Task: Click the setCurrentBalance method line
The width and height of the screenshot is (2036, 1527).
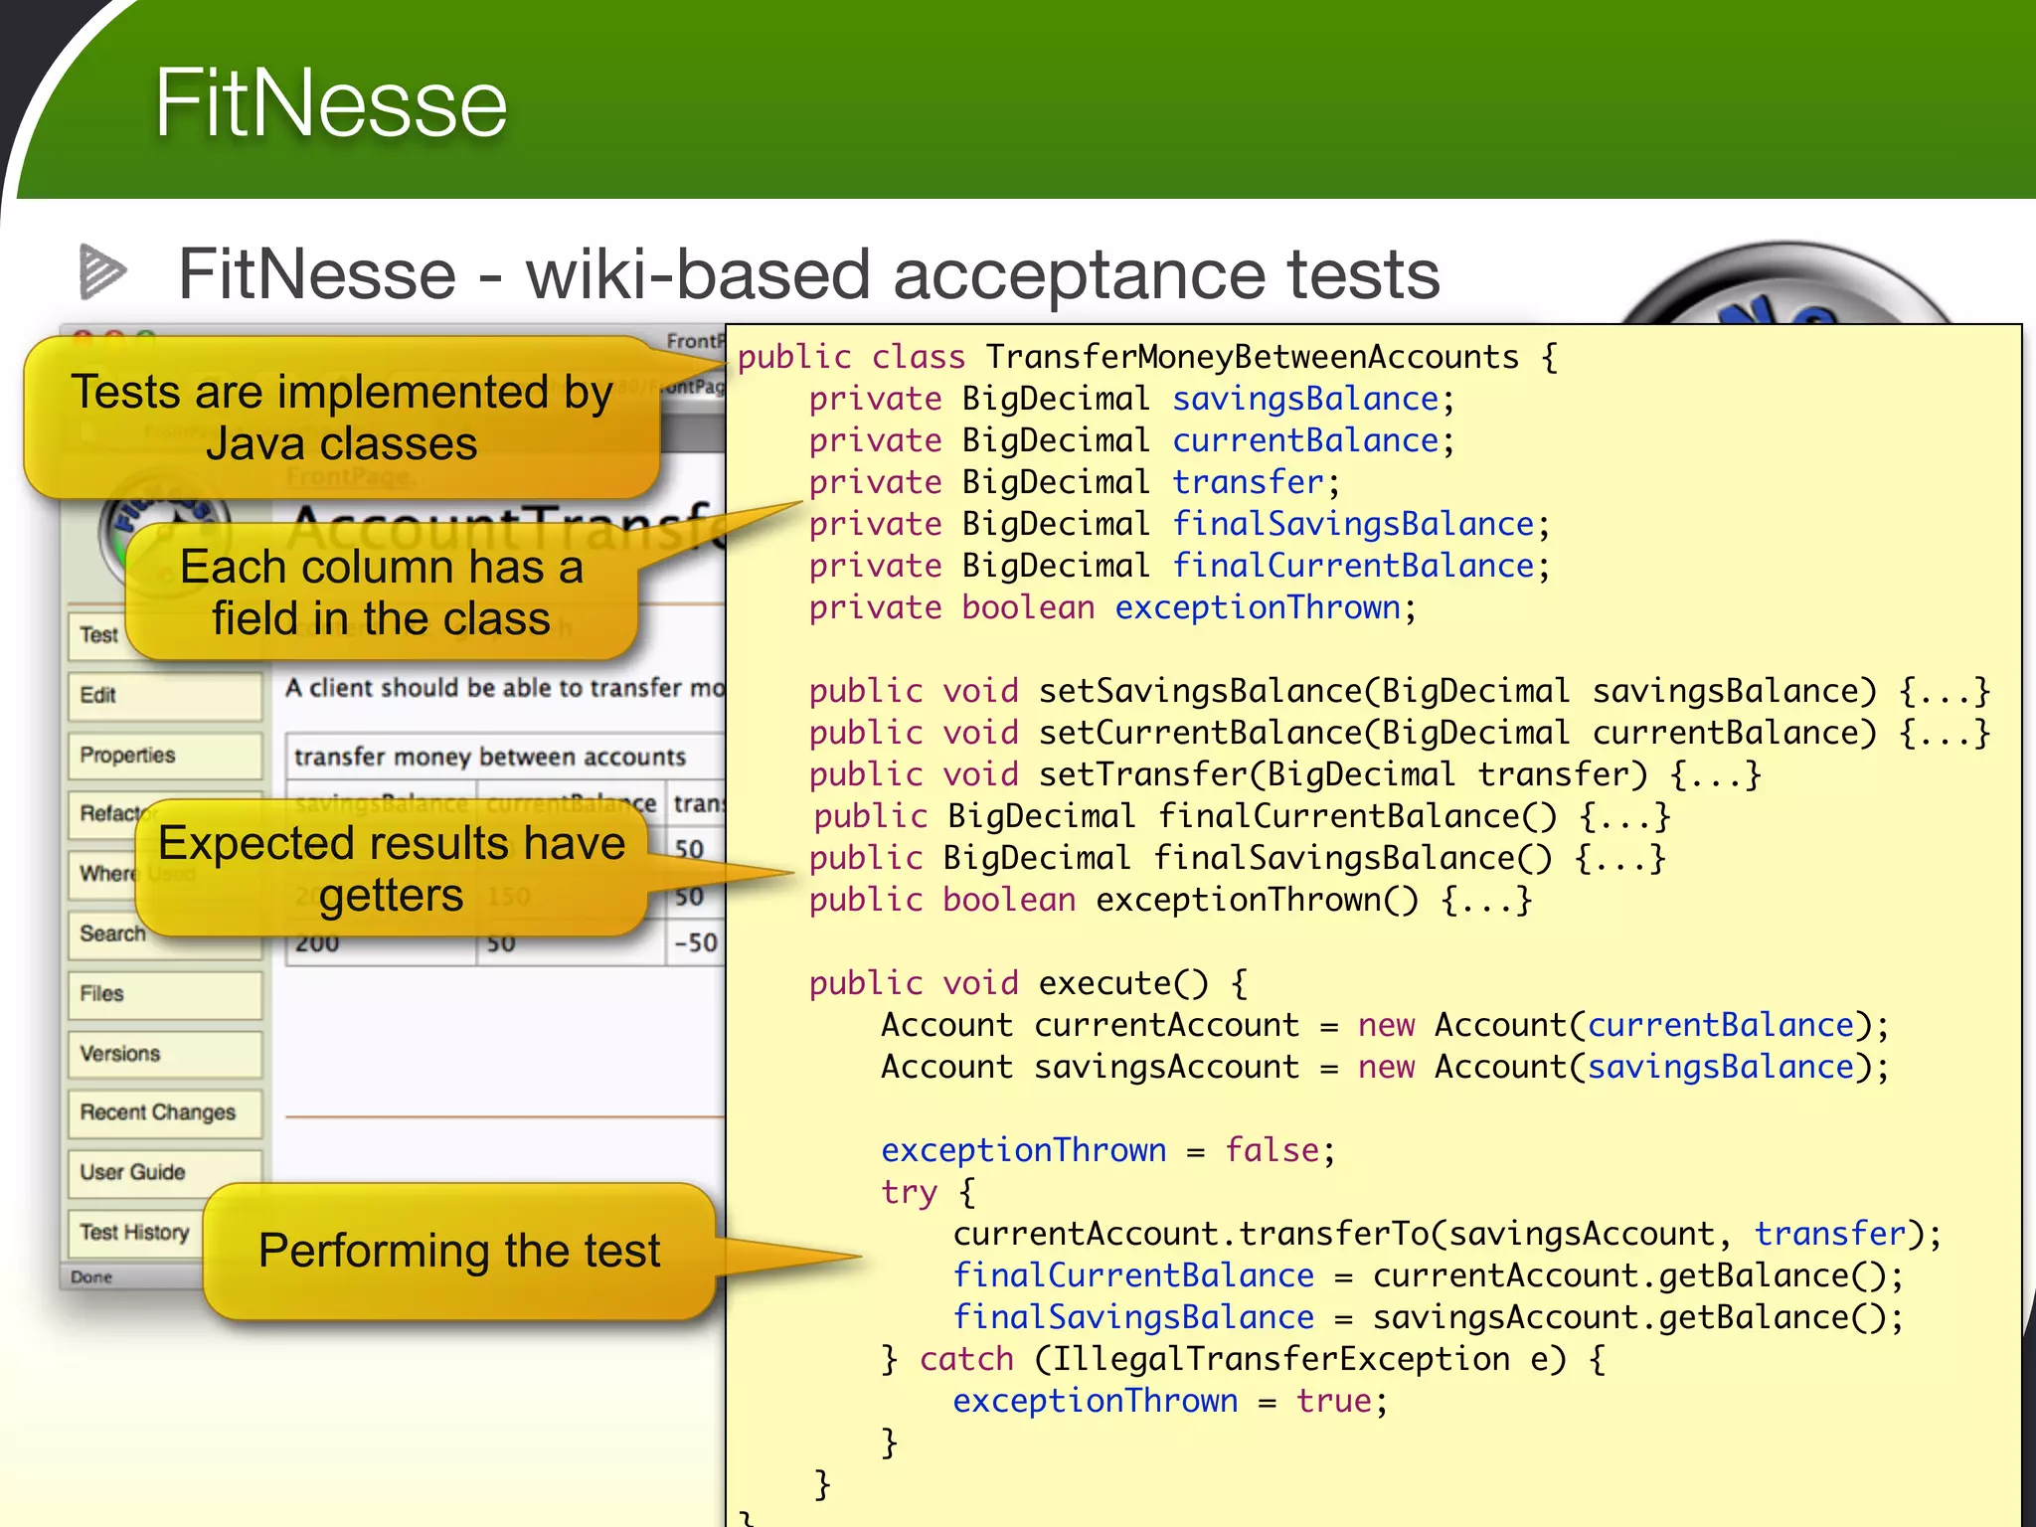Action: point(1400,733)
